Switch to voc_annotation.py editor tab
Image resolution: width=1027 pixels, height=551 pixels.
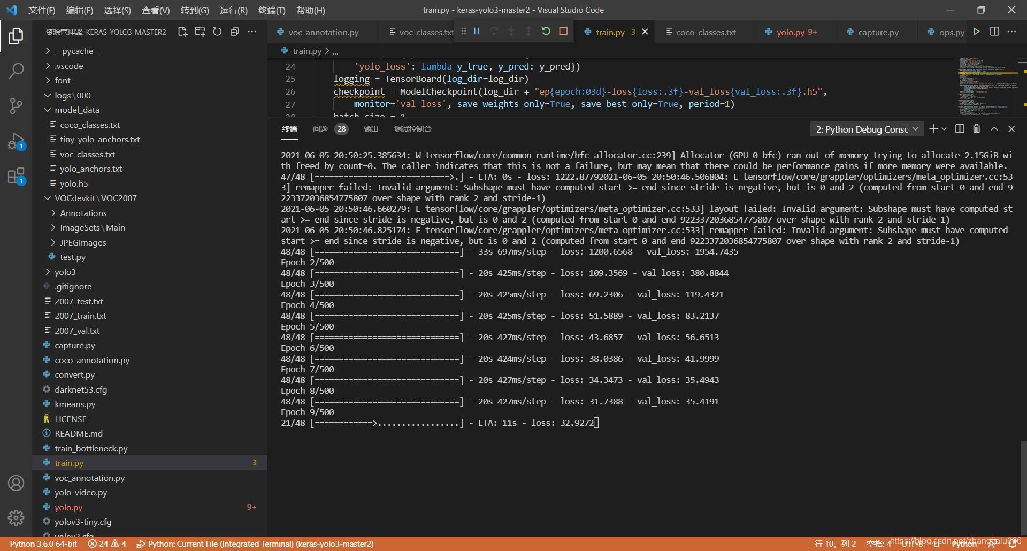coord(323,32)
